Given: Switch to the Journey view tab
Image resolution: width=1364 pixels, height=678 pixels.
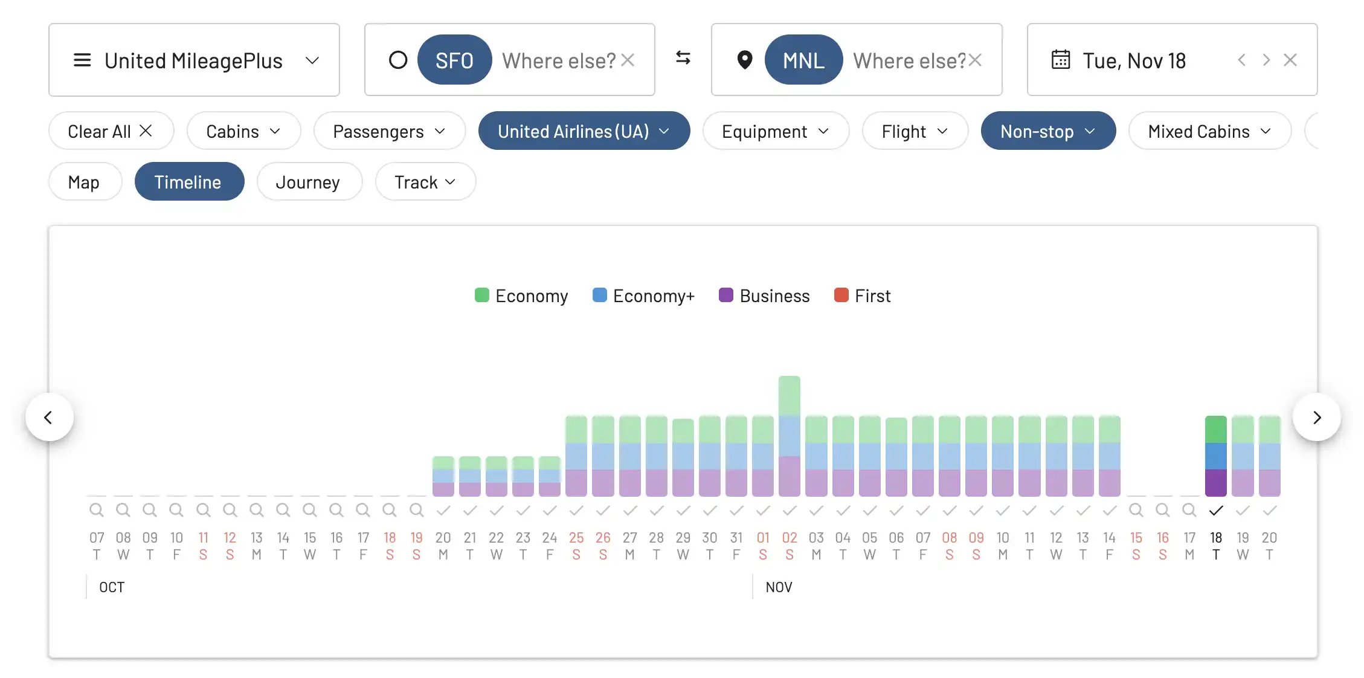Looking at the screenshot, I should click(309, 182).
